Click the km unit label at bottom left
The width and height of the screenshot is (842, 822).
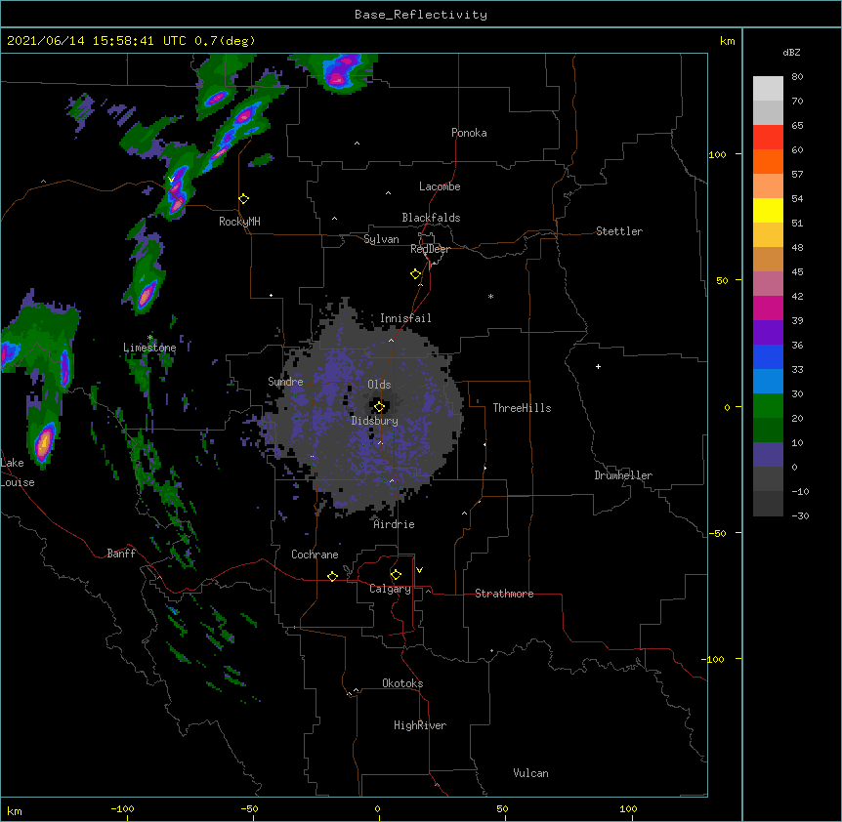tap(15, 810)
